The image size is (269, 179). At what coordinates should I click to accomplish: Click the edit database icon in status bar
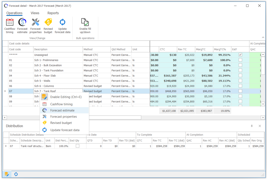(x=7, y=174)
